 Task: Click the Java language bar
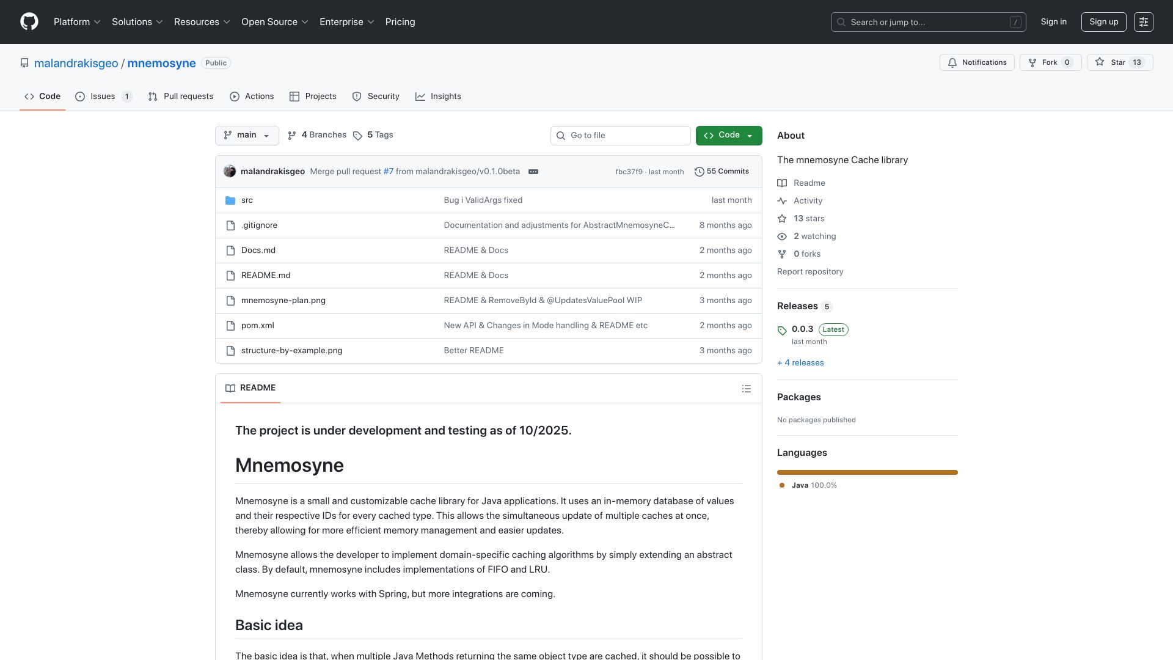tap(868, 472)
